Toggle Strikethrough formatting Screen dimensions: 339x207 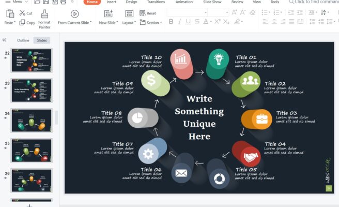pos(197,21)
